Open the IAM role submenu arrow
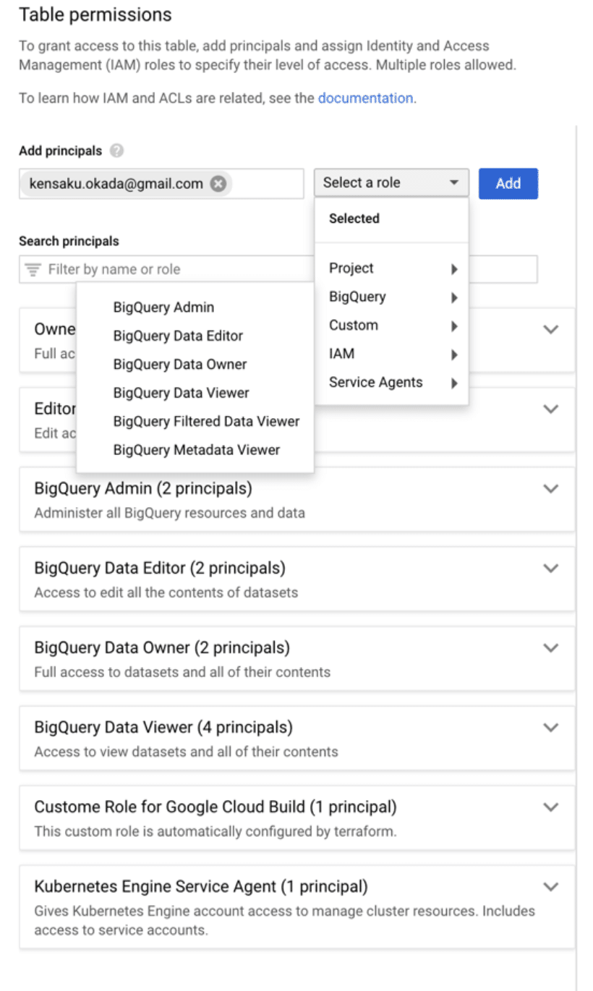The height and width of the screenshot is (991, 593). pos(454,354)
